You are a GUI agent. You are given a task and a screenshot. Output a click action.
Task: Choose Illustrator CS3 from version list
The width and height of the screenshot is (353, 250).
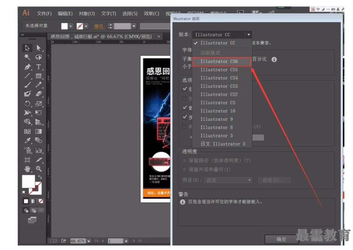click(222, 86)
